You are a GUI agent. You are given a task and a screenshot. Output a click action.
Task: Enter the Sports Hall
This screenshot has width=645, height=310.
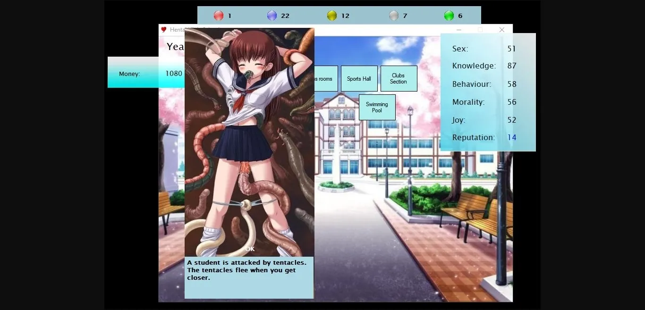(359, 78)
